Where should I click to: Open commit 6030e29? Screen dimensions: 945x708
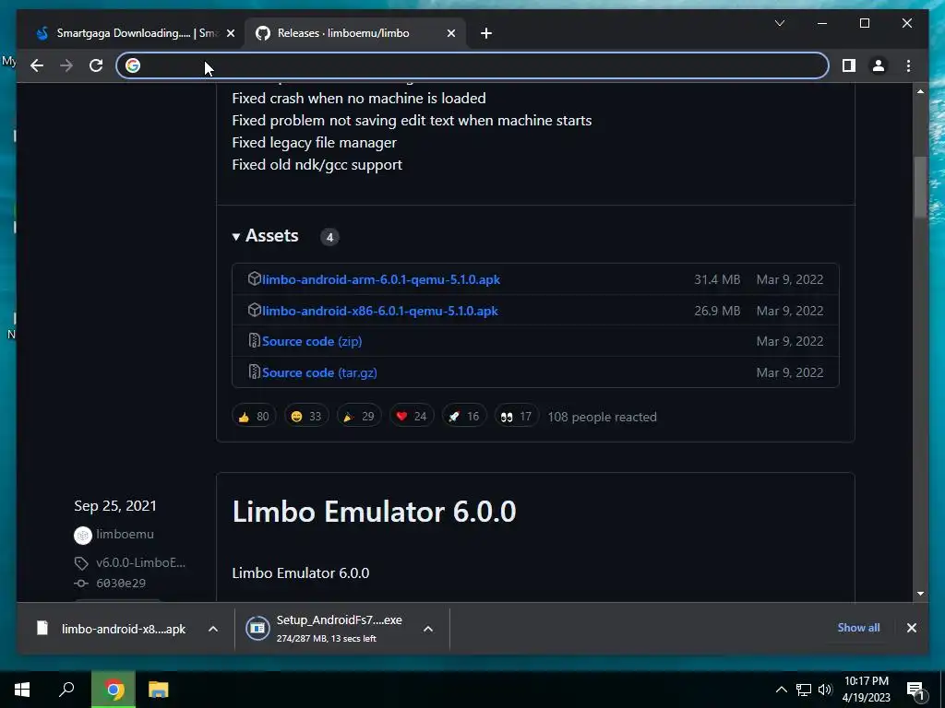tap(121, 583)
